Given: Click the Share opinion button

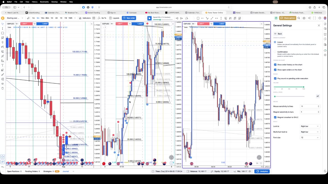Looking at the screenshot, I should point(288,18).
